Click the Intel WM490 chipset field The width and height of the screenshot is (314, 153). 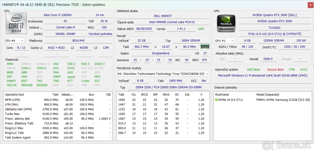click(172, 22)
